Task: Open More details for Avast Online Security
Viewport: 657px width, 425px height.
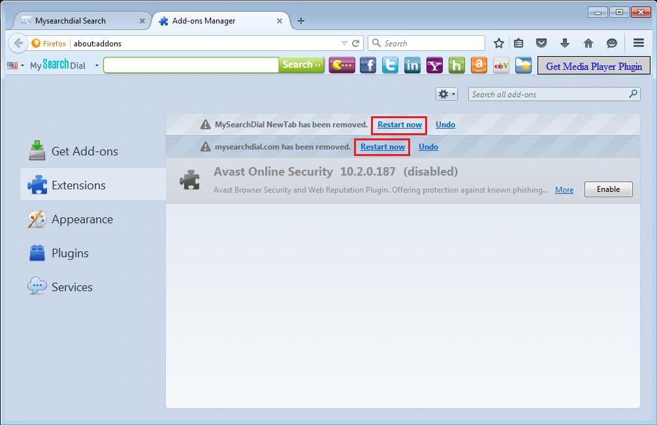Action: coord(564,190)
